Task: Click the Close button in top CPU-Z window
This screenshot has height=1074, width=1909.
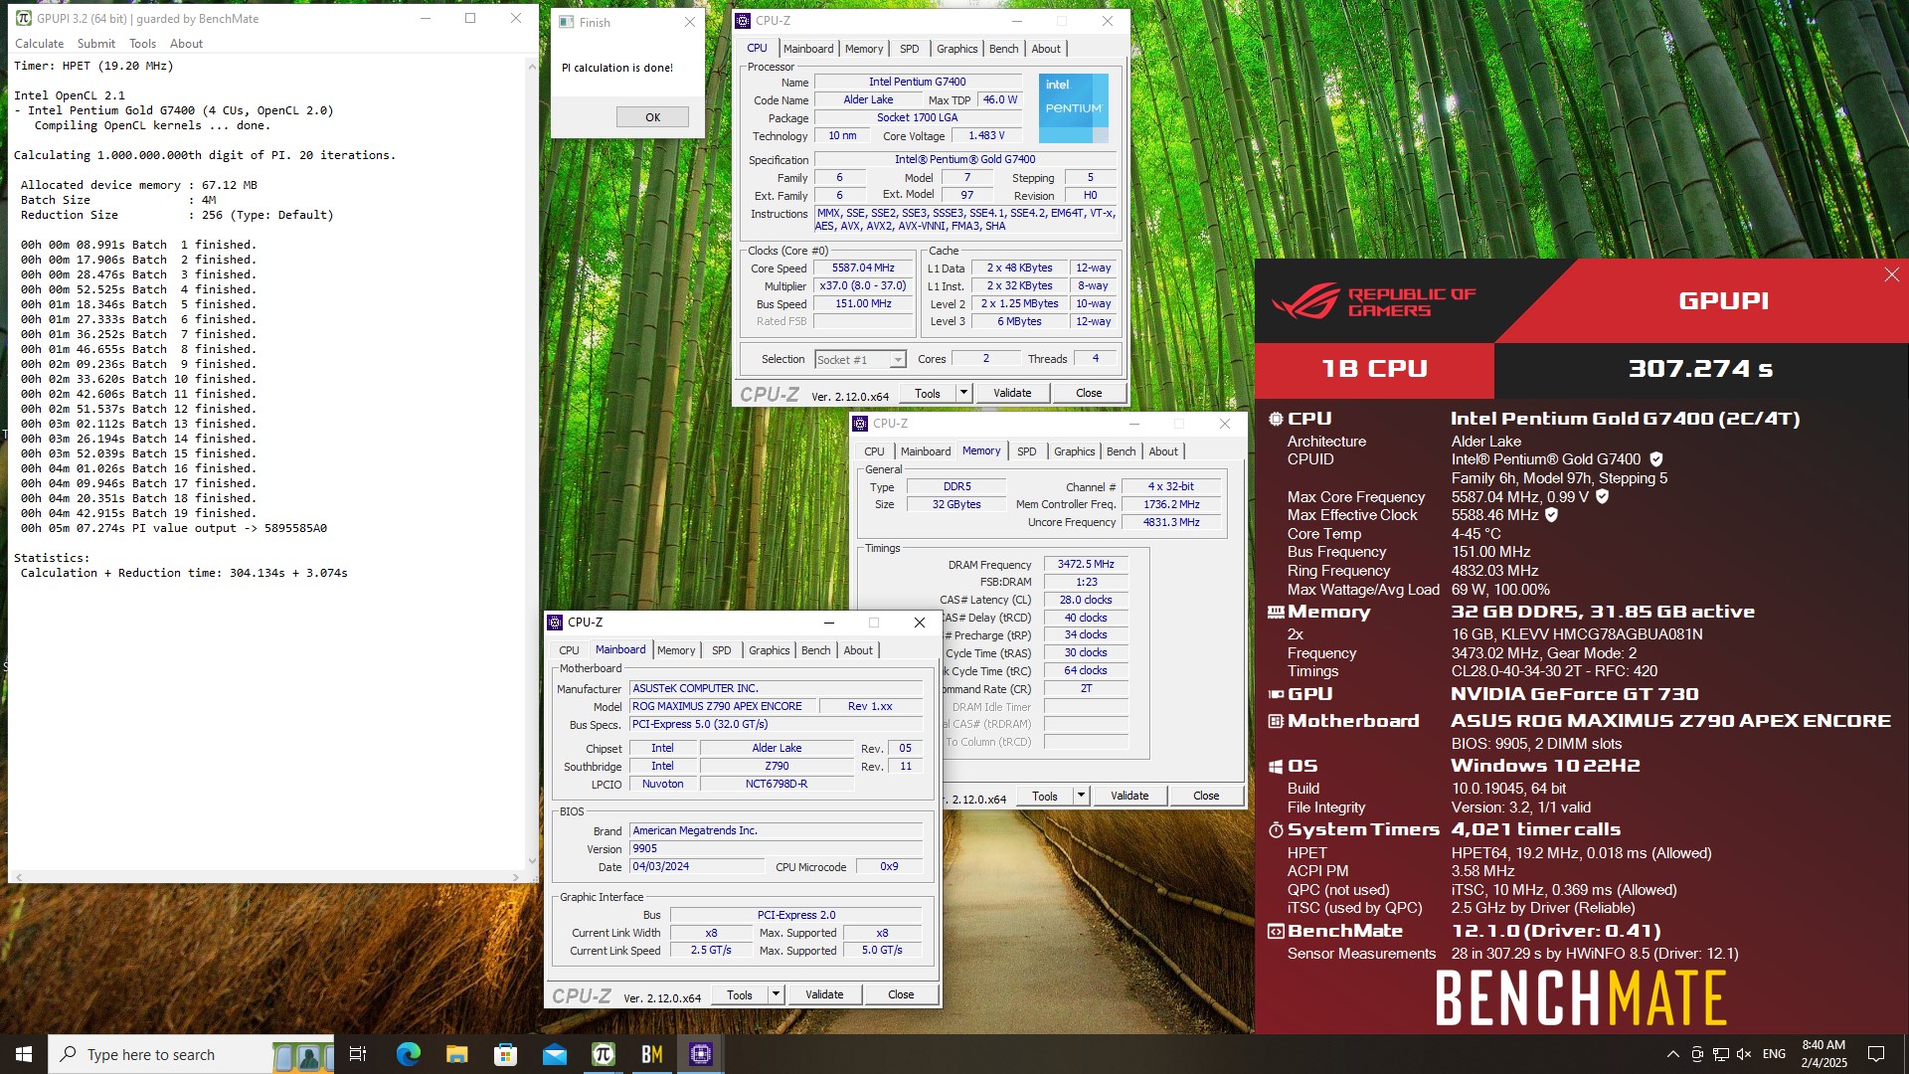Action: 1089,393
